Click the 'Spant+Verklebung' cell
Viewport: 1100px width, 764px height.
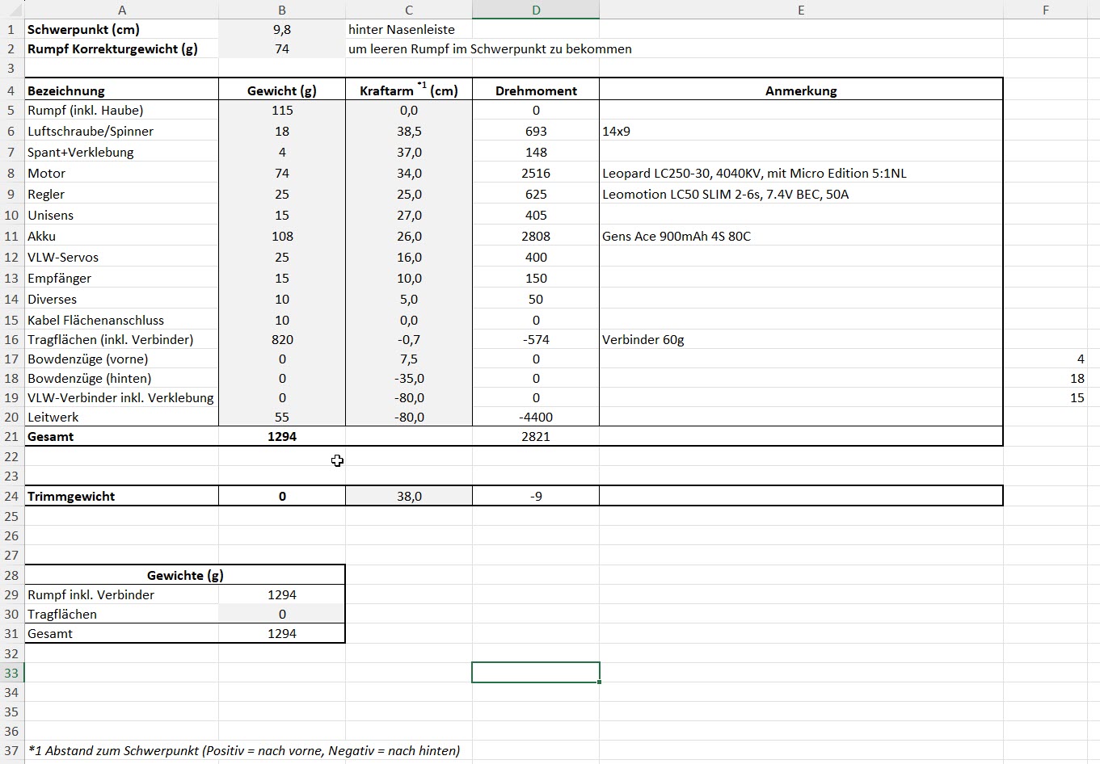click(x=121, y=152)
